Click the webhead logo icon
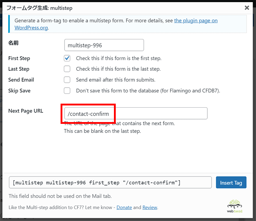256x221 pixels. pyautogui.click(x=235, y=206)
